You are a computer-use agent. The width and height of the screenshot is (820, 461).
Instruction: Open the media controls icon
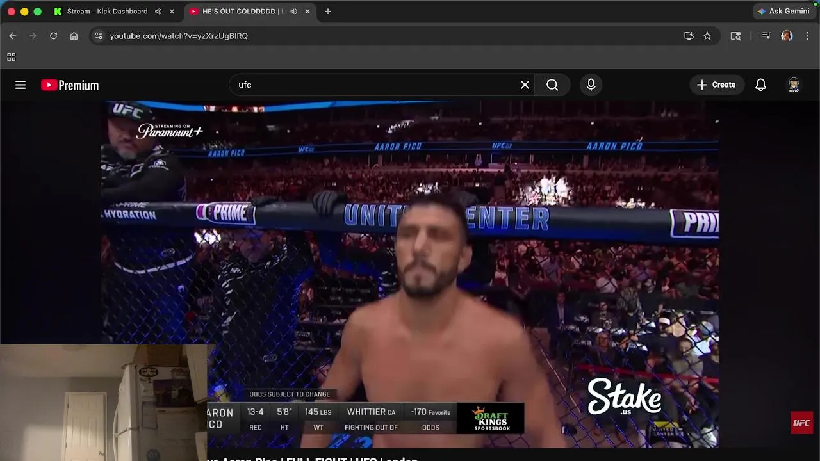[766, 36]
